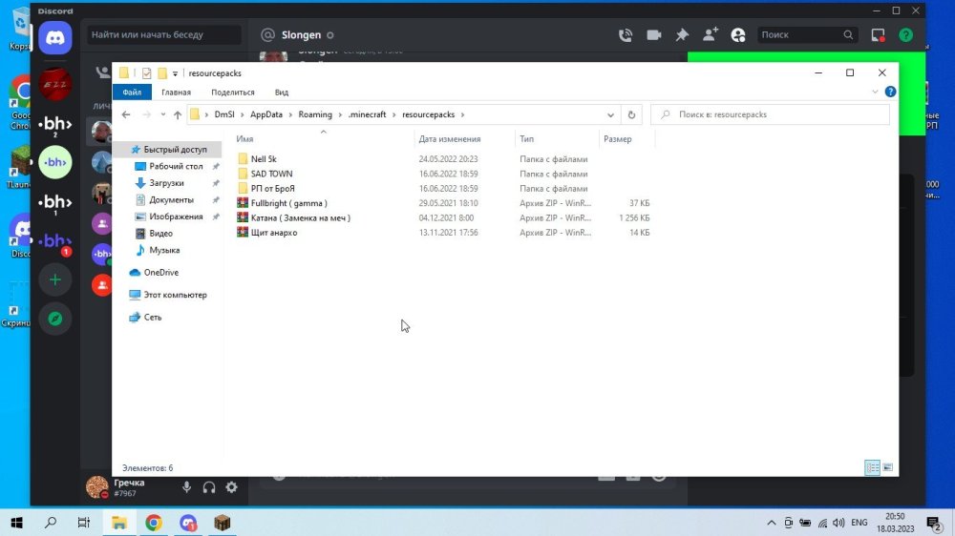Start a video call in Discord header
955x536 pixels.
[x=653, y=35]
